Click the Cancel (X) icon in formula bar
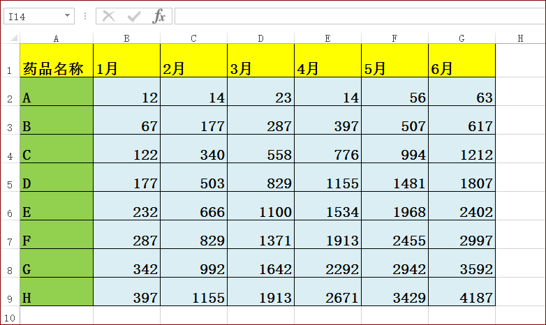This screenshot has height=325, width=546. (109, 16)
